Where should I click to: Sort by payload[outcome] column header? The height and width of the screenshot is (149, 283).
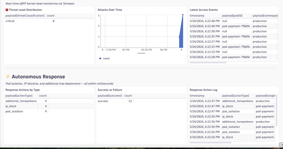[x=110, y=96]
